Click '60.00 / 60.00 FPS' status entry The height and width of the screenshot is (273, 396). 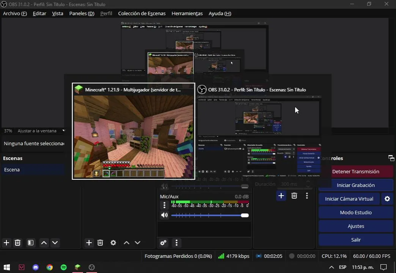(371, 256)
